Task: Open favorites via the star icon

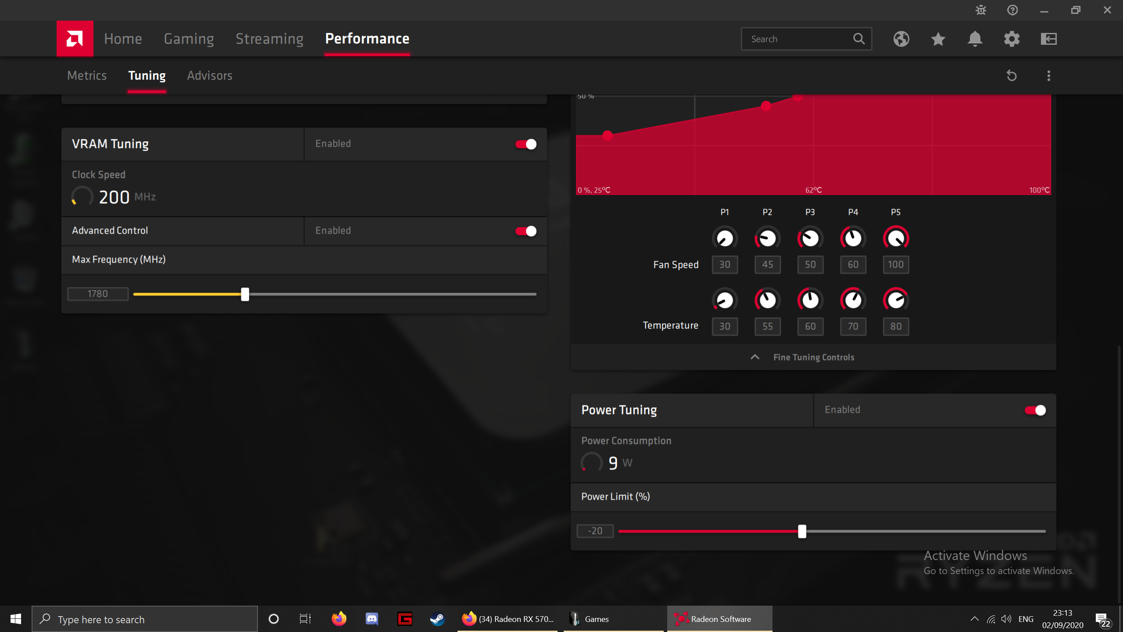Action: tap(938, 39)
